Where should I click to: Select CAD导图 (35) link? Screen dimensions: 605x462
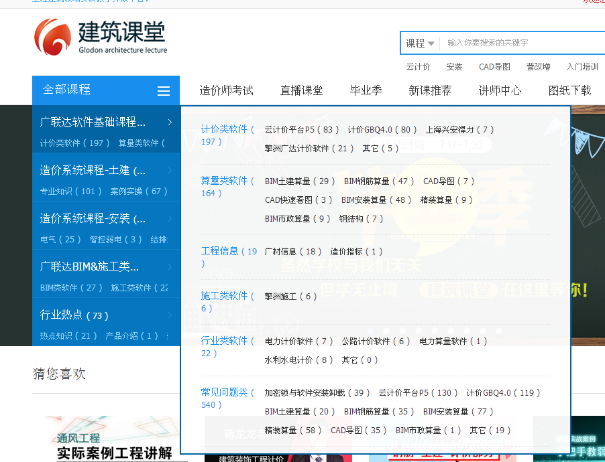pyautogui.click(x=358, y=431)
